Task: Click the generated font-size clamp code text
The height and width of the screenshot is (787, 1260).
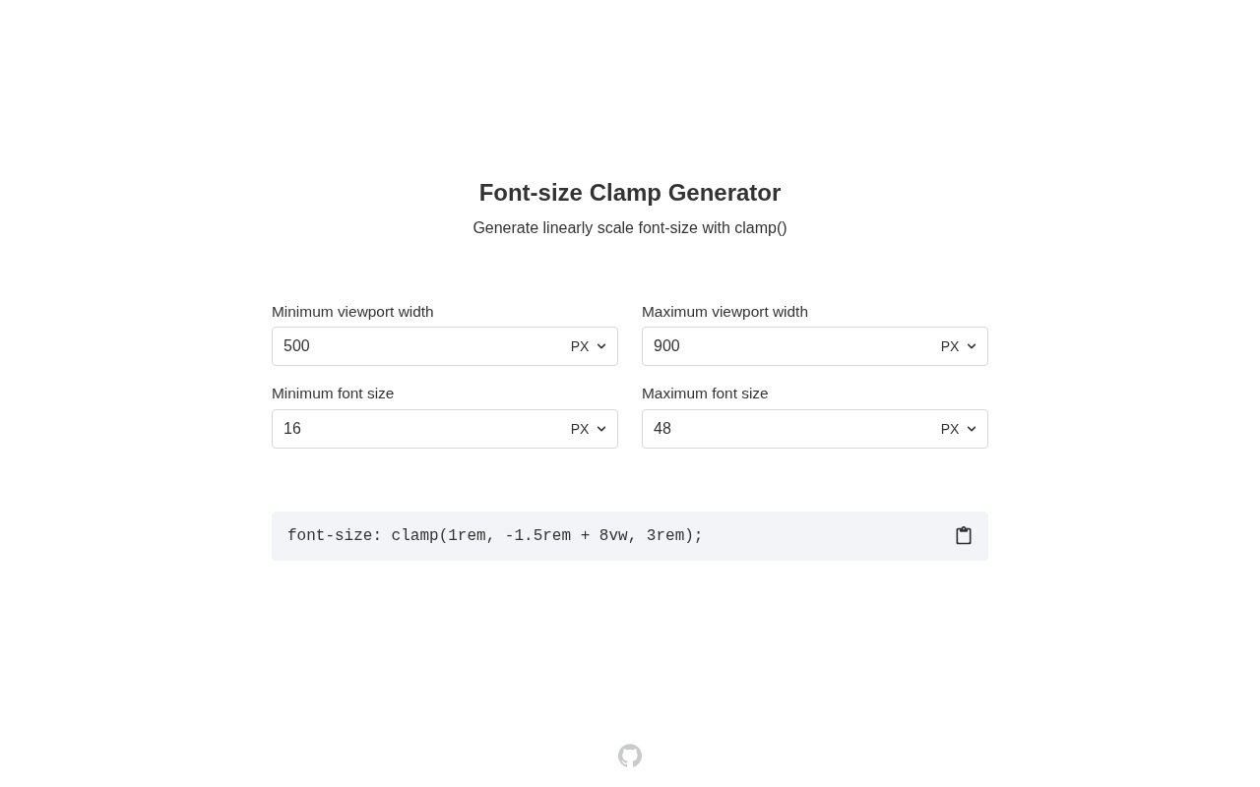Action: click(x=495, y=536)
